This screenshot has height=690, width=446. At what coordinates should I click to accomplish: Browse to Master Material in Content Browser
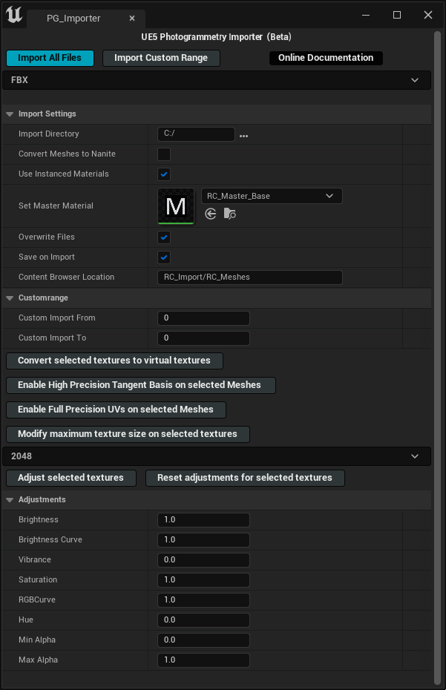click(230, 214)
